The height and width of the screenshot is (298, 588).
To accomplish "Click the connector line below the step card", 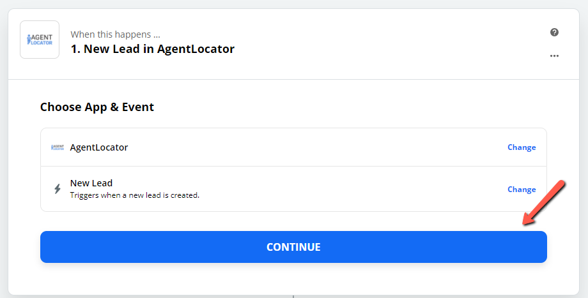I will tap(293, 297).
